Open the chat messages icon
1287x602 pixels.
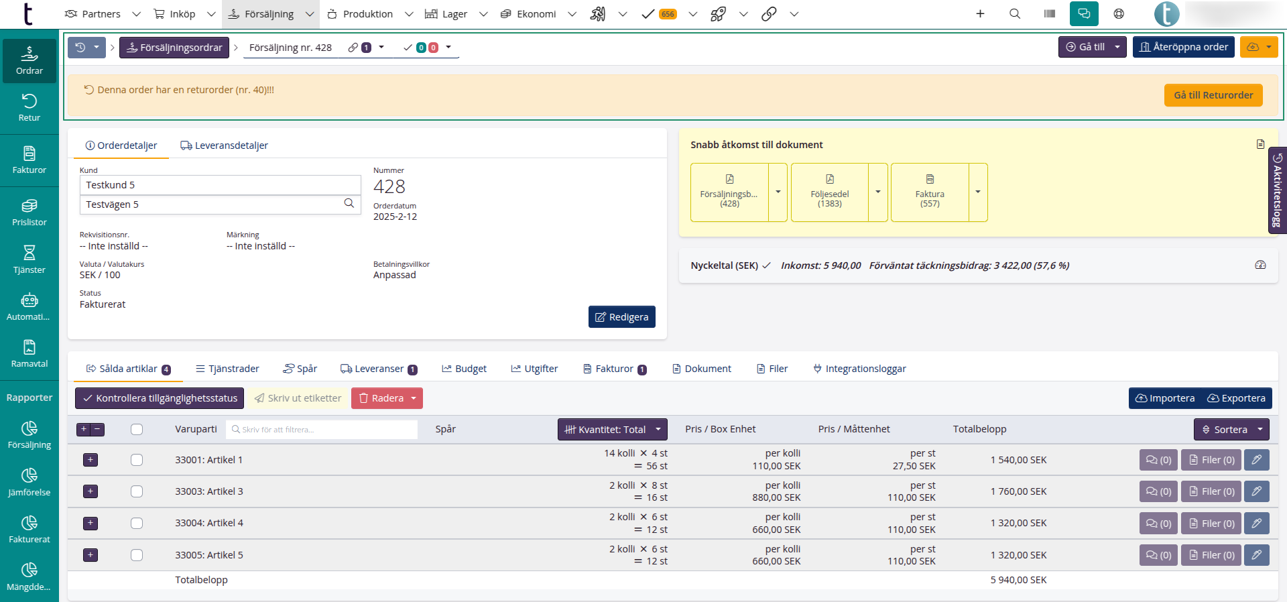click(1084, 13)
